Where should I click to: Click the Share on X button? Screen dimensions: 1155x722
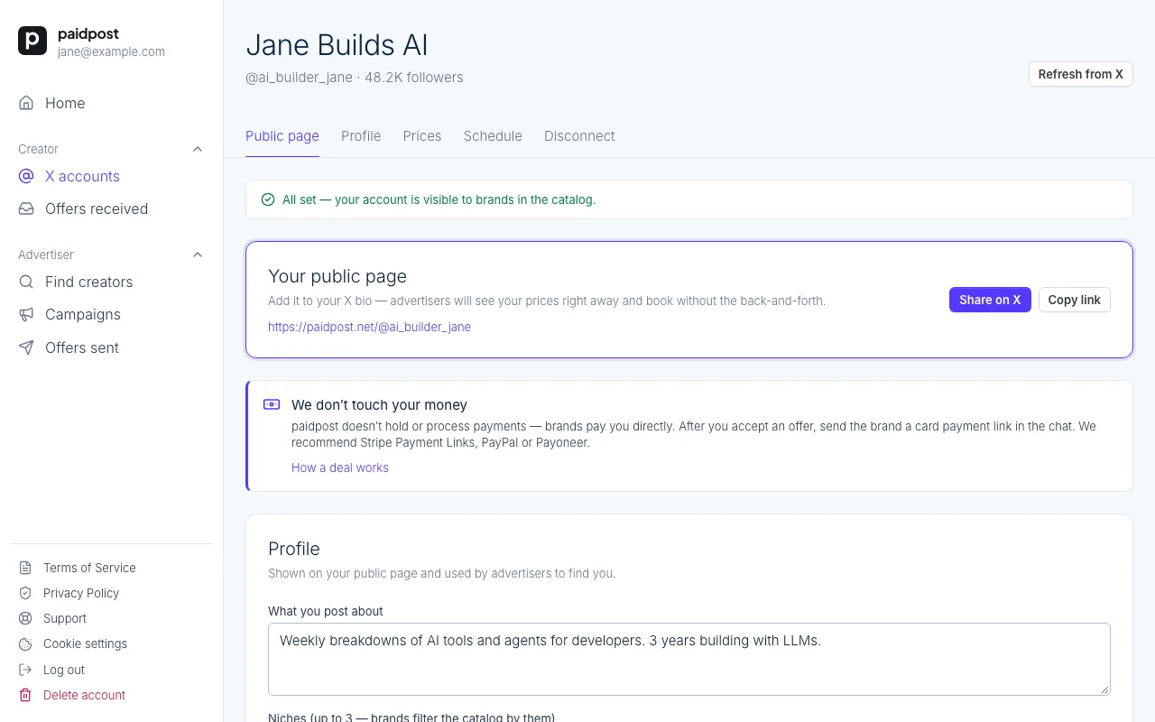click(x=990, y=300)
